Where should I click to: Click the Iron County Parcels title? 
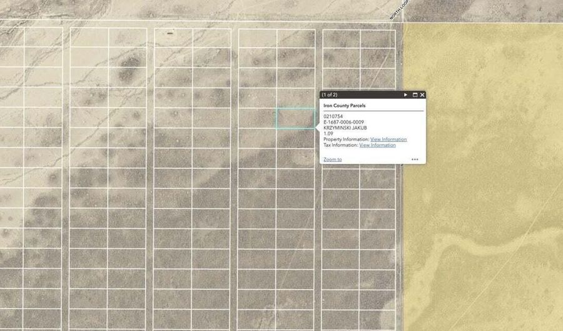(344, 106)
